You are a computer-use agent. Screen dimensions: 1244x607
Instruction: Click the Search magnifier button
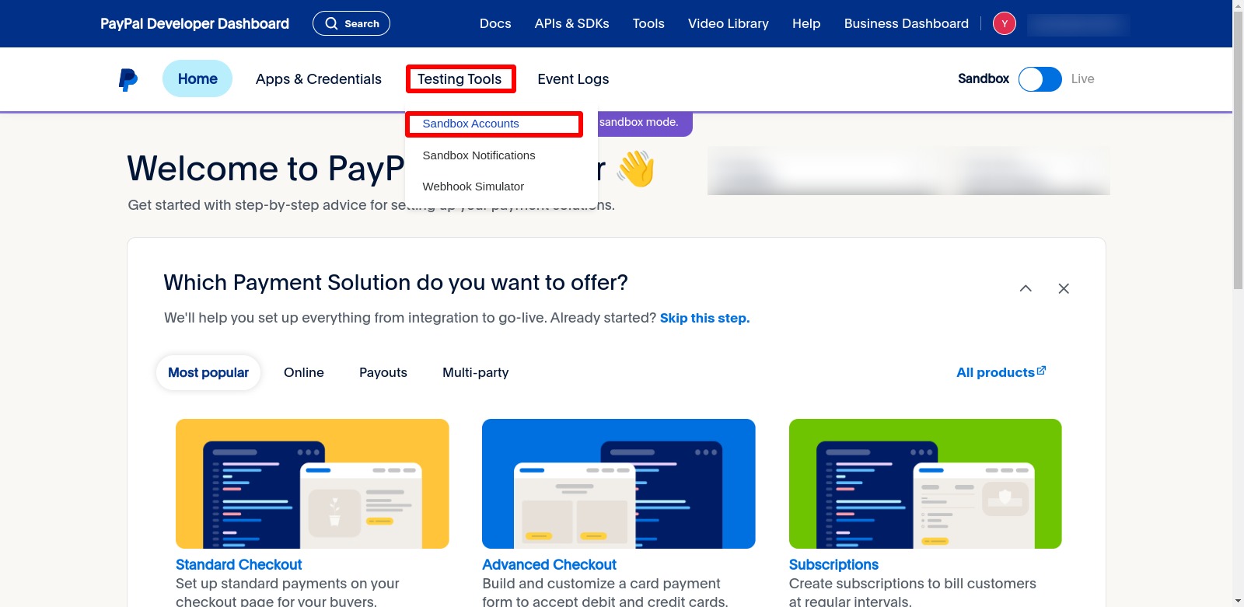(x=351, y=23)
